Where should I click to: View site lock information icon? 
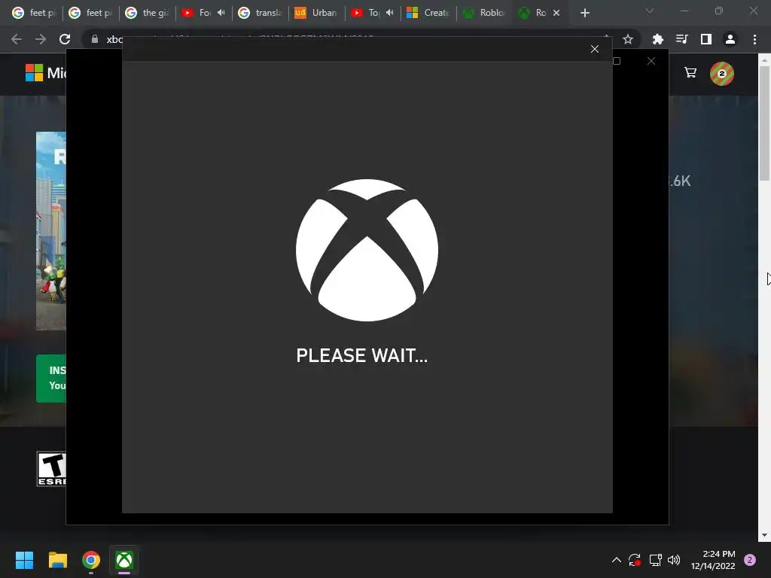click(x=95, y=39)
